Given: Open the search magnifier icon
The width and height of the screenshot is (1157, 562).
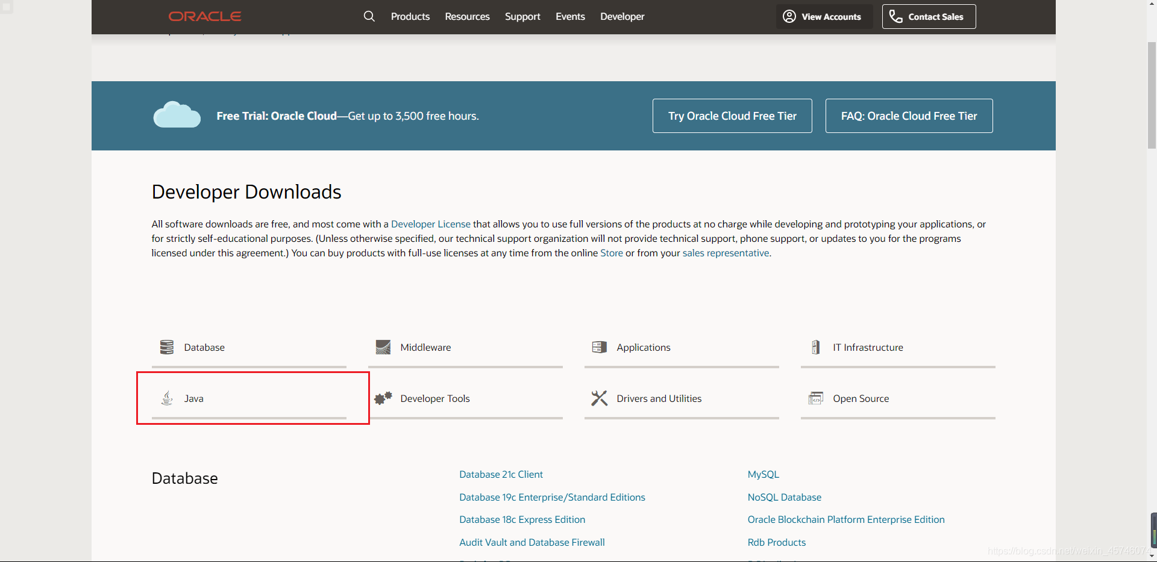Looking at the screenshot, I should pos(369,16).
